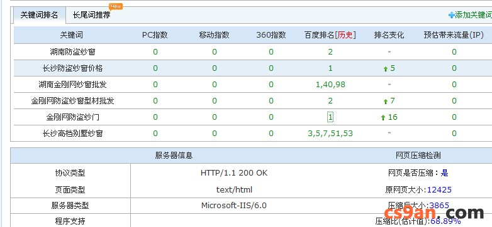
Task: Click the focused rank 1 for 金刚网防盗纱门
Action: point(330,117)
